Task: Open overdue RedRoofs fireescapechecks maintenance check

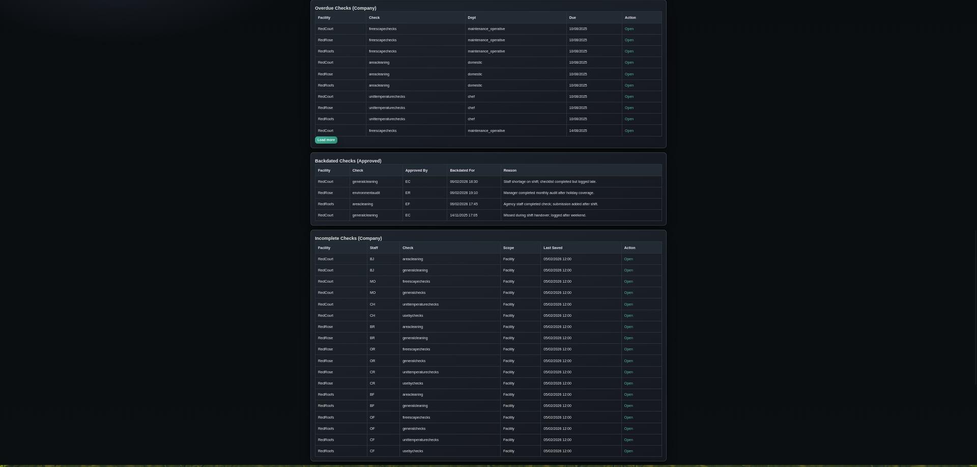Action: (629, 51)
